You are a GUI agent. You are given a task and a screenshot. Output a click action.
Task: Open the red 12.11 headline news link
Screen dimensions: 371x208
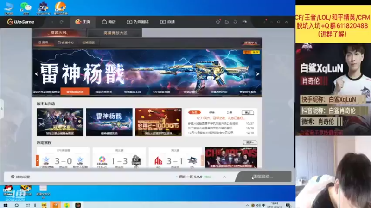click(221, 118)
